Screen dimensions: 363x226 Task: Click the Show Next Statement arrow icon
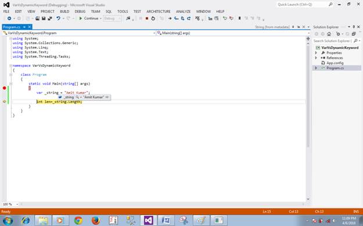pos(170,19)
